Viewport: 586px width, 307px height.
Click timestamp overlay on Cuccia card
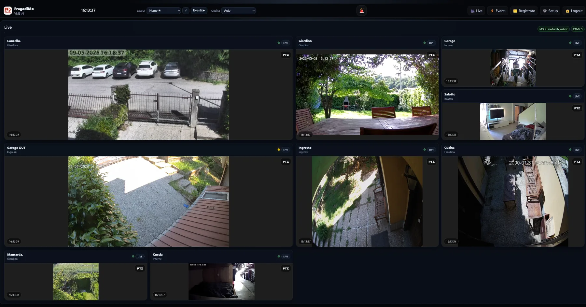pos(160,295)
